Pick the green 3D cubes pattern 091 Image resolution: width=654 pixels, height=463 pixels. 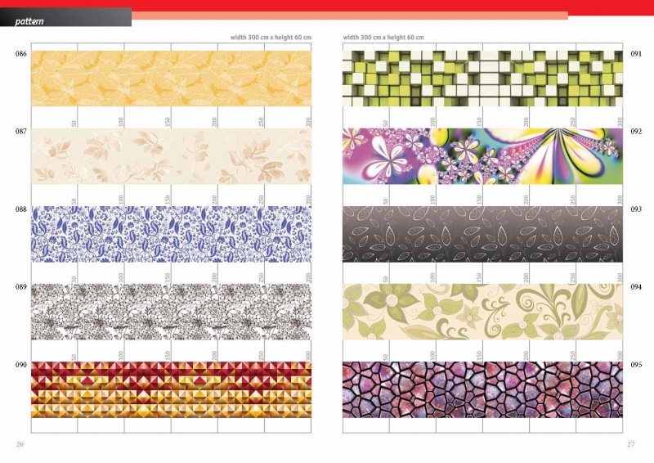[482, 78]
